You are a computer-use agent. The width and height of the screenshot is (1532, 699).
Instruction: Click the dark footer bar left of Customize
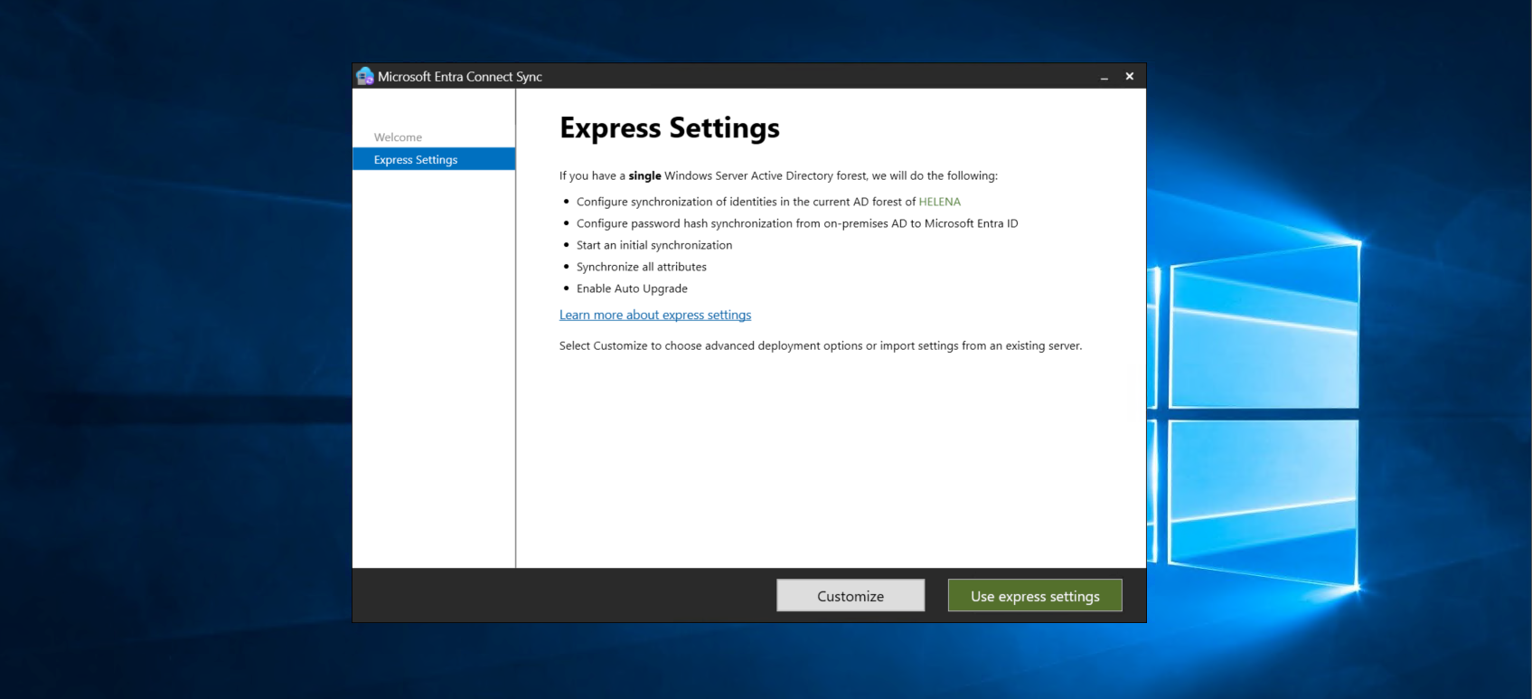(560, 595)
